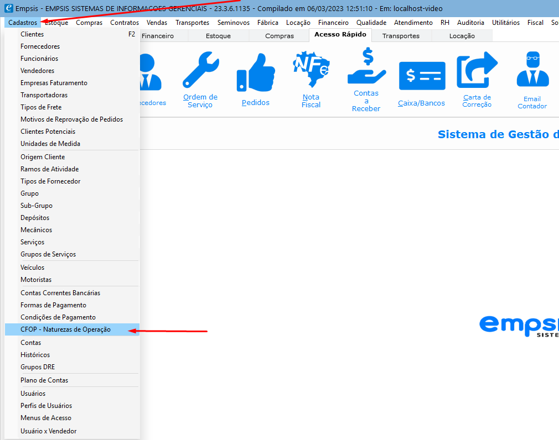Select Transportadoras in the menu
This screenshot has height=440, width=559.
71,95
